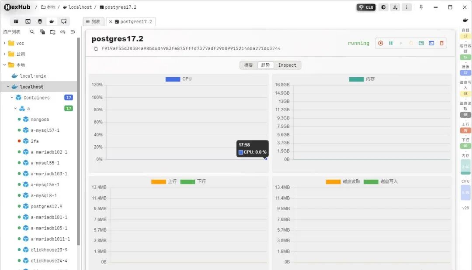Open the remote desktop monitor icon
This screenshot has width=472, height=270.
[64, 21]
